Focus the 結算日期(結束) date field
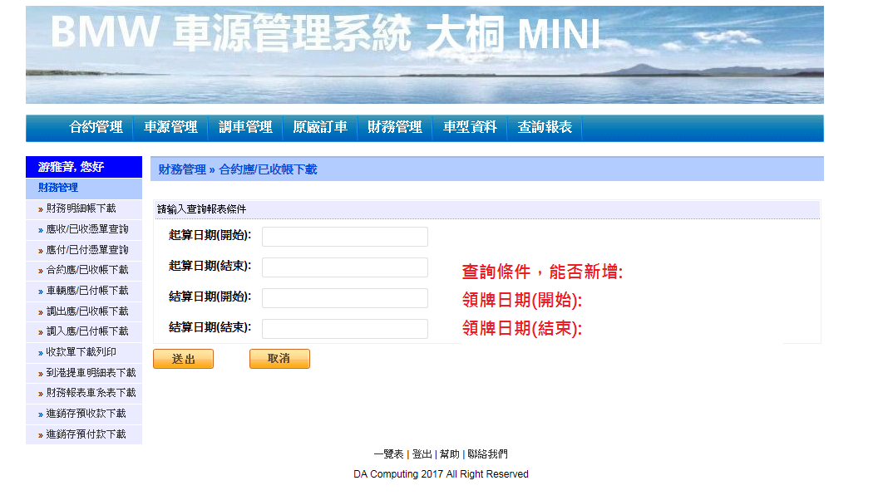The width and height of the screenshot is (883, 500). pyautogui.click(x=345, y=329)
